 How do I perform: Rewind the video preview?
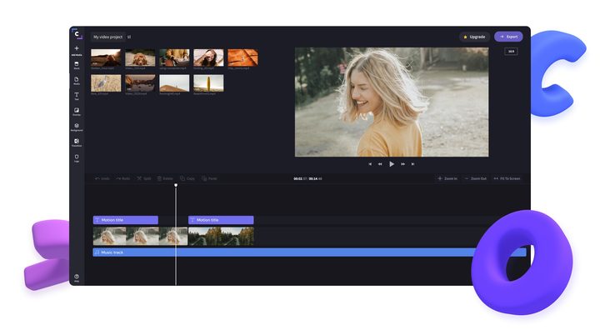click(x=380, y=164)
